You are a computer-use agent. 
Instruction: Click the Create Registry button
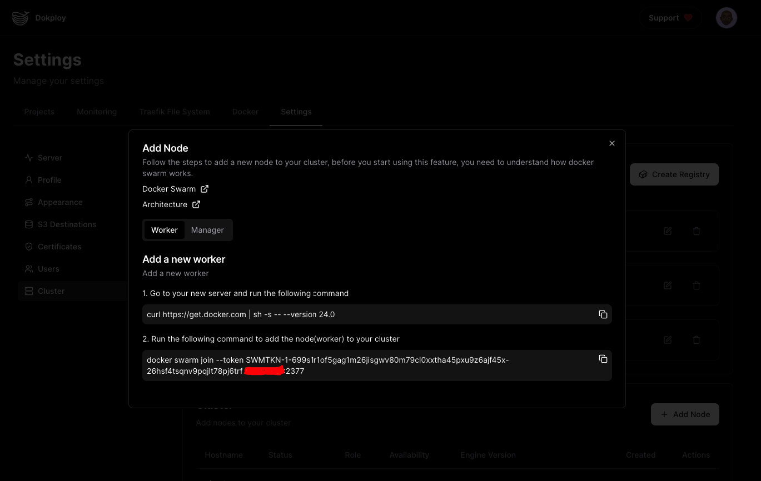(674, 174)
